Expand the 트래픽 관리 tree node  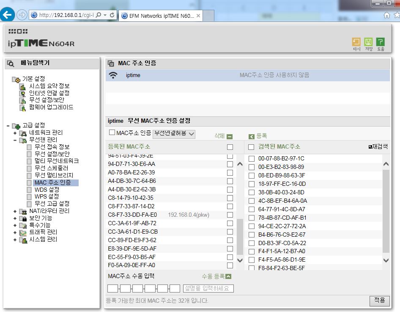pos(15,232)
